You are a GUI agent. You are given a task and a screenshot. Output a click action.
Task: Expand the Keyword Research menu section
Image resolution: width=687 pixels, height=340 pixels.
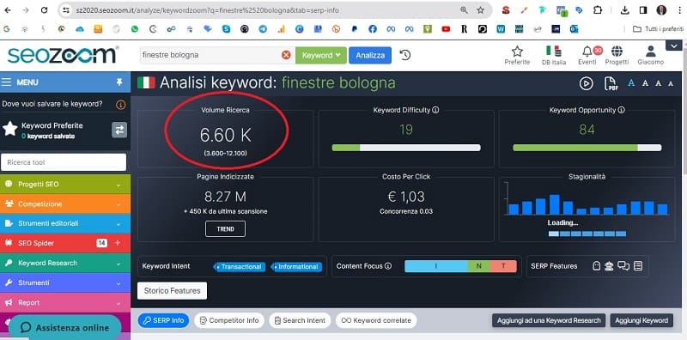coord(65,263)
